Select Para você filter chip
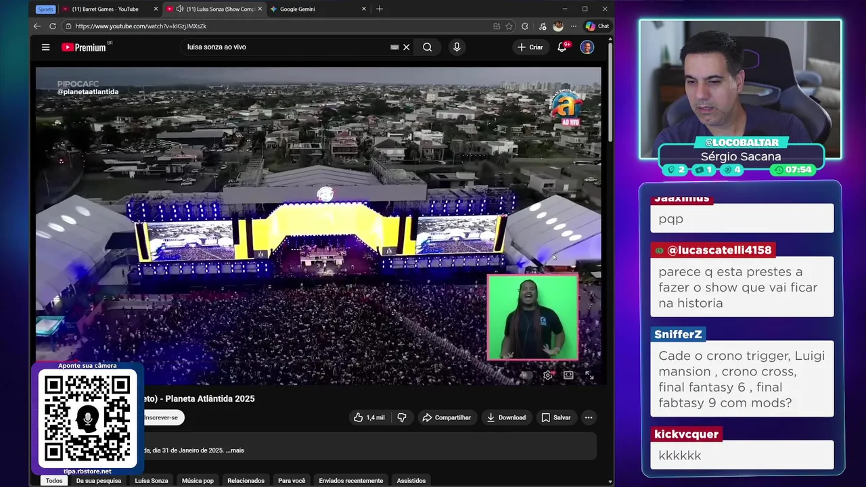866x487 pixels. point(292,481)
